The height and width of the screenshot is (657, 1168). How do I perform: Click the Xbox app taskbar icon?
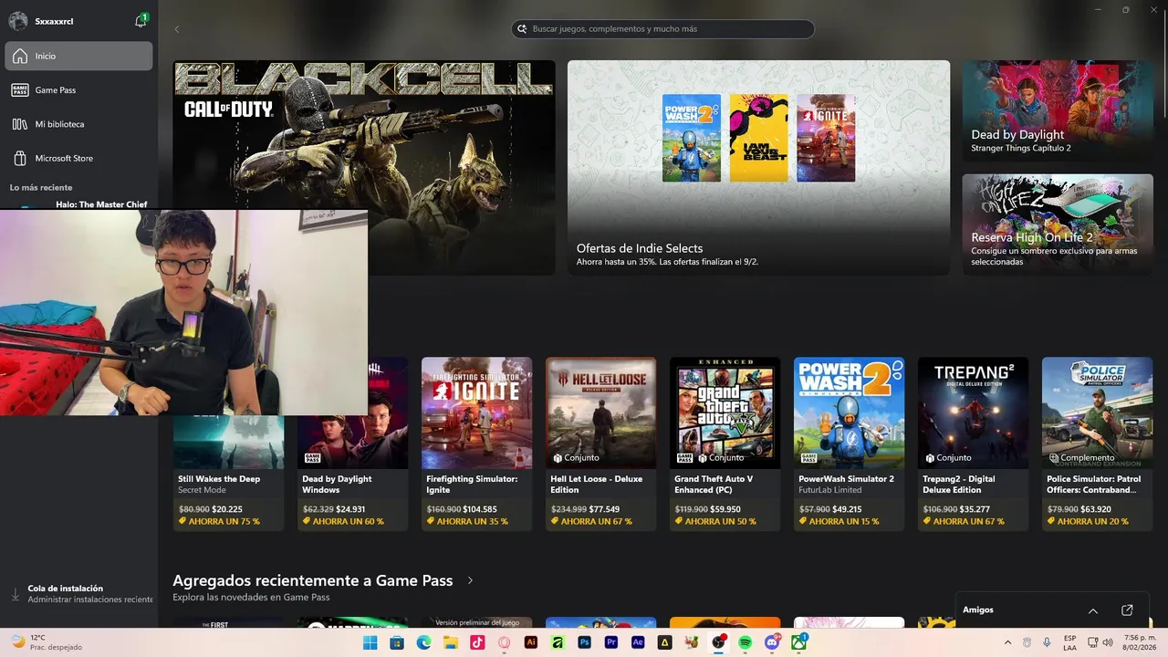799,642
